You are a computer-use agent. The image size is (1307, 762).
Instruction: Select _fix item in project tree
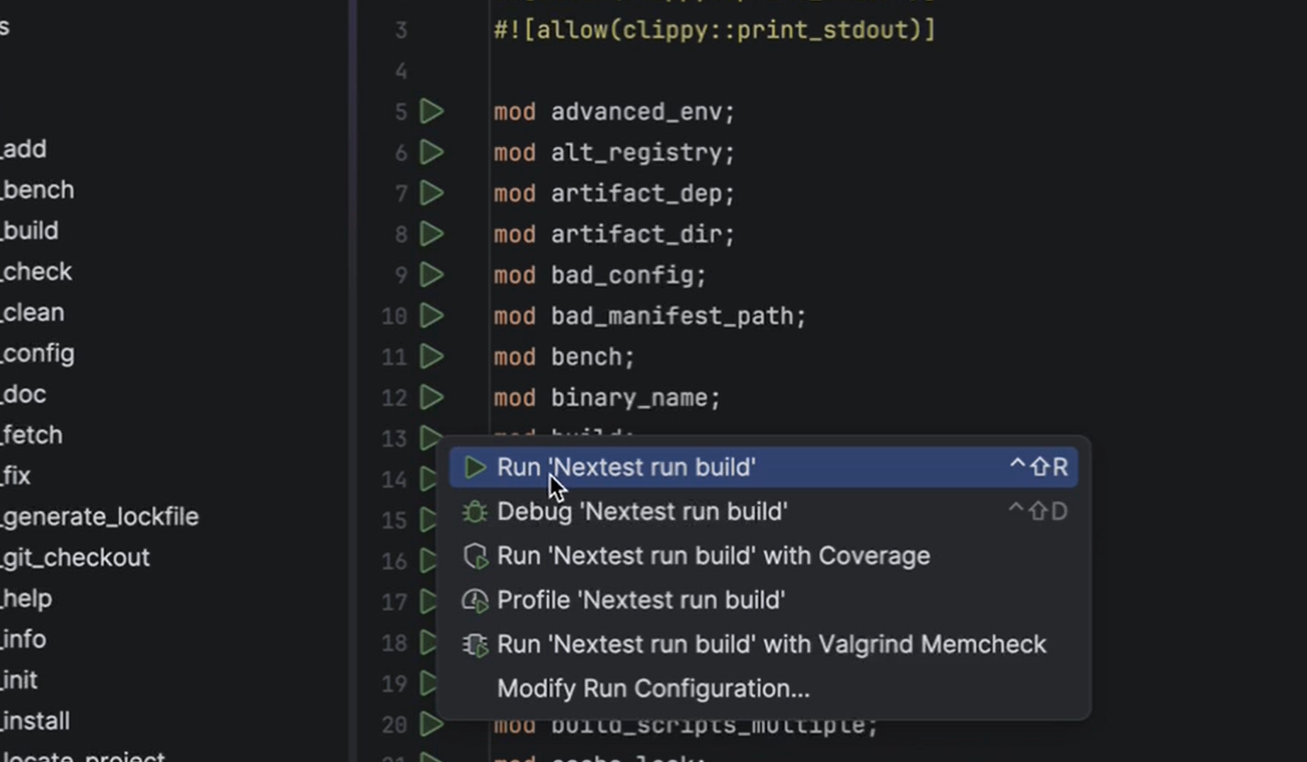click(15, 476)
